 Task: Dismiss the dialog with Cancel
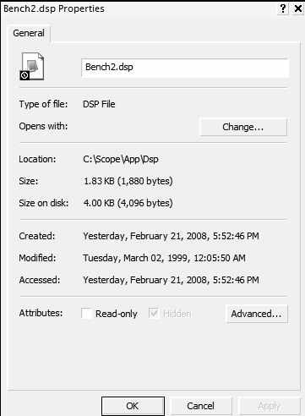click(x=200, y=406)
